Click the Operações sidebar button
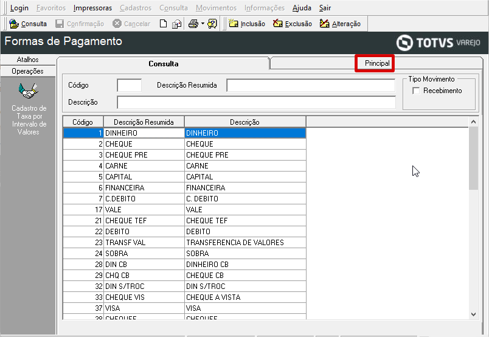 (28, 71)
